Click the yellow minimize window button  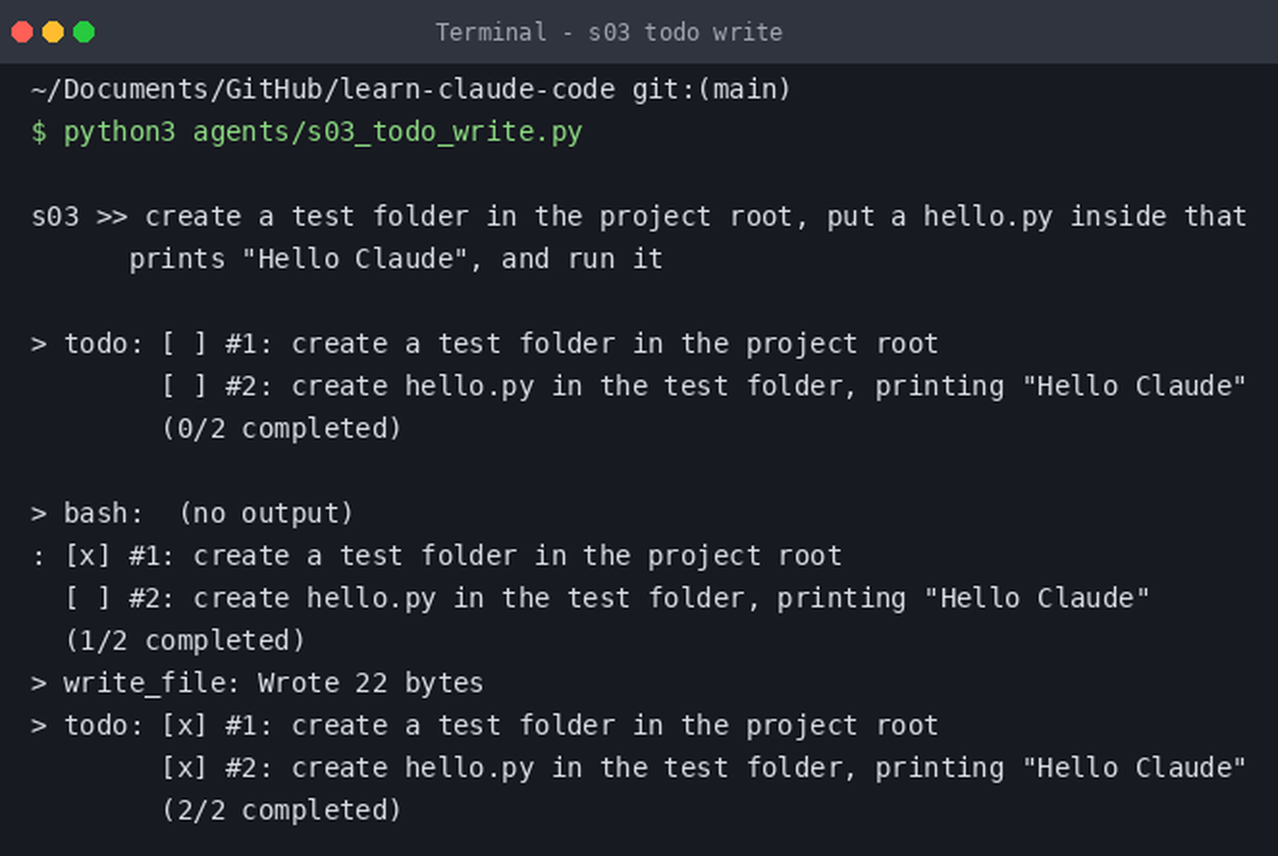pyautogui.click(x=53, y=32)
